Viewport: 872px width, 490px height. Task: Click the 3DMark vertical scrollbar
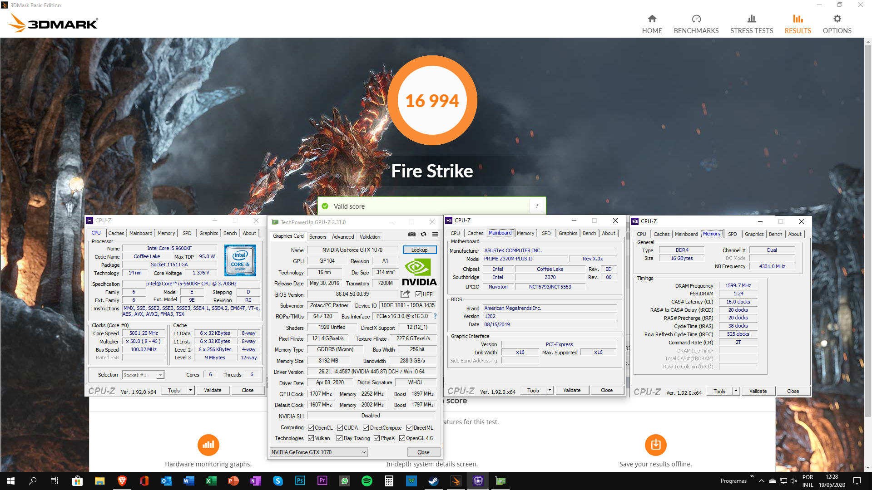tap(868, 231)
